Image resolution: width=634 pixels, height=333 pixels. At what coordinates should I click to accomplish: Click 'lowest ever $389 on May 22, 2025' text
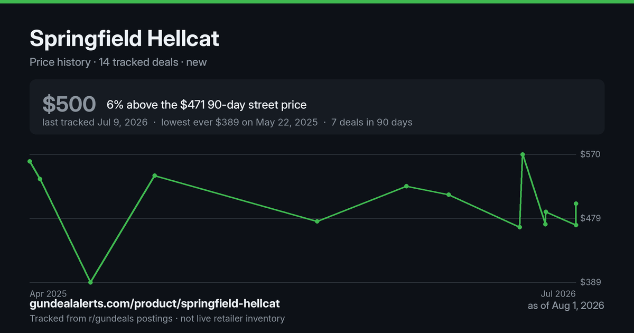(x=239, y=122)
